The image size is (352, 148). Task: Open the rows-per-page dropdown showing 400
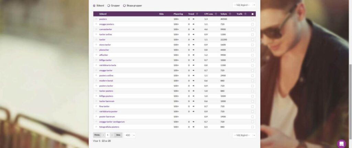coord(130,135)
